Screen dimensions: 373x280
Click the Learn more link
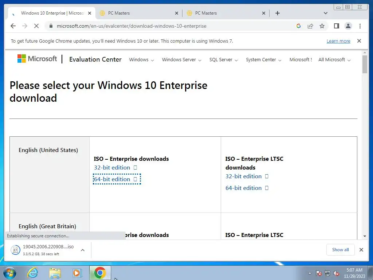(x=338, y=41)
